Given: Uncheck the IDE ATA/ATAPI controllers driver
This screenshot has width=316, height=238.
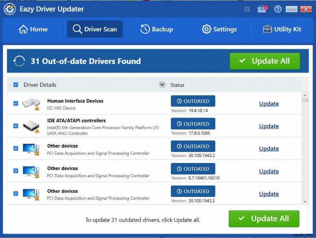Looking at the screenshot, I should pyautogui.click(x=16, y=126).
